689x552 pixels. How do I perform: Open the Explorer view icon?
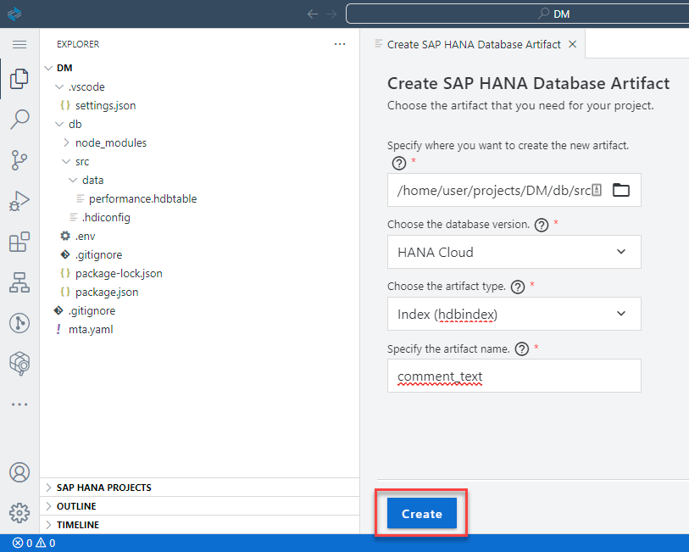[x=19, y=79]
